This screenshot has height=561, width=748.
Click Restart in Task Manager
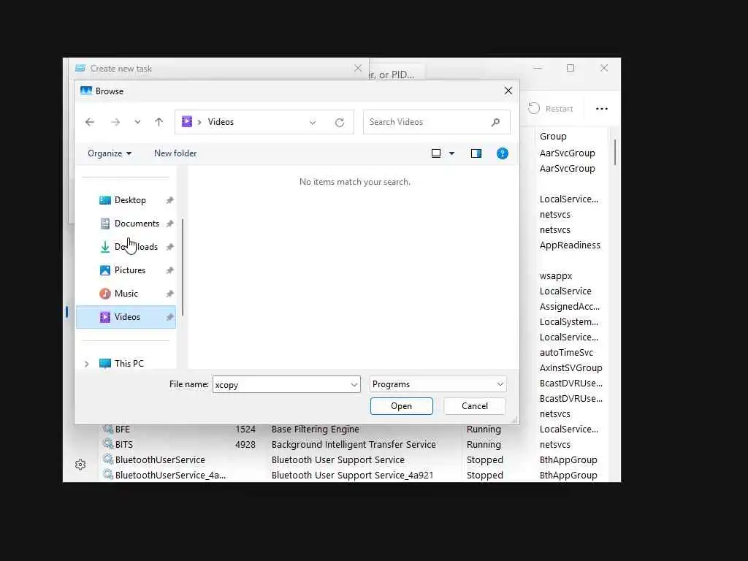click(551, 109)
